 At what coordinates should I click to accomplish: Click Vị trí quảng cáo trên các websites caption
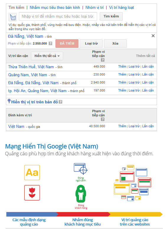click(x=135, y=222)
